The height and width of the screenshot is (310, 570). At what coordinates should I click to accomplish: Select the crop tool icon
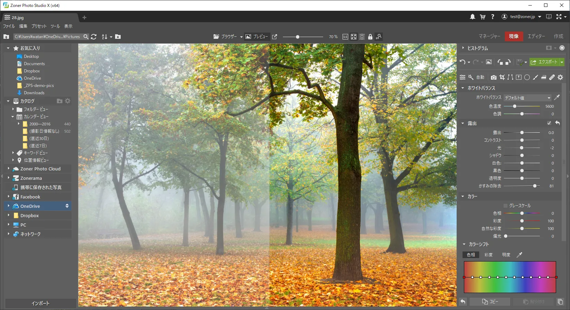click(x=502, y=77)
